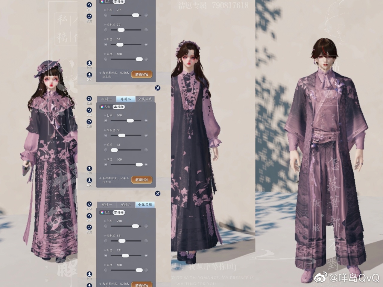The height and width of the screenshot is (287, 383).
Task: Click undo icon in hue 221 panel
Action: coord(89,5)
